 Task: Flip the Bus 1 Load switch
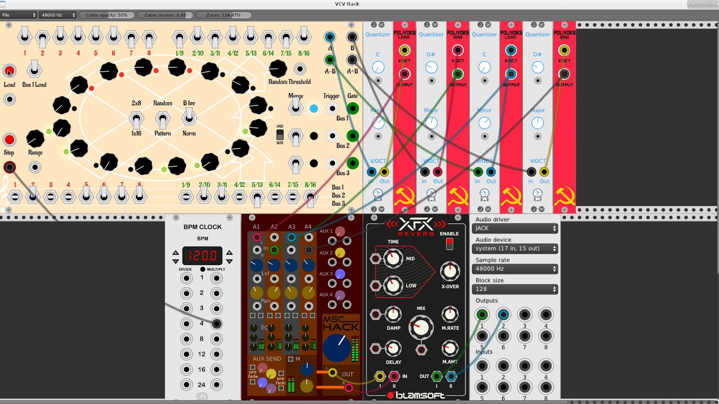pyautogui.click(x=34, y=70)
